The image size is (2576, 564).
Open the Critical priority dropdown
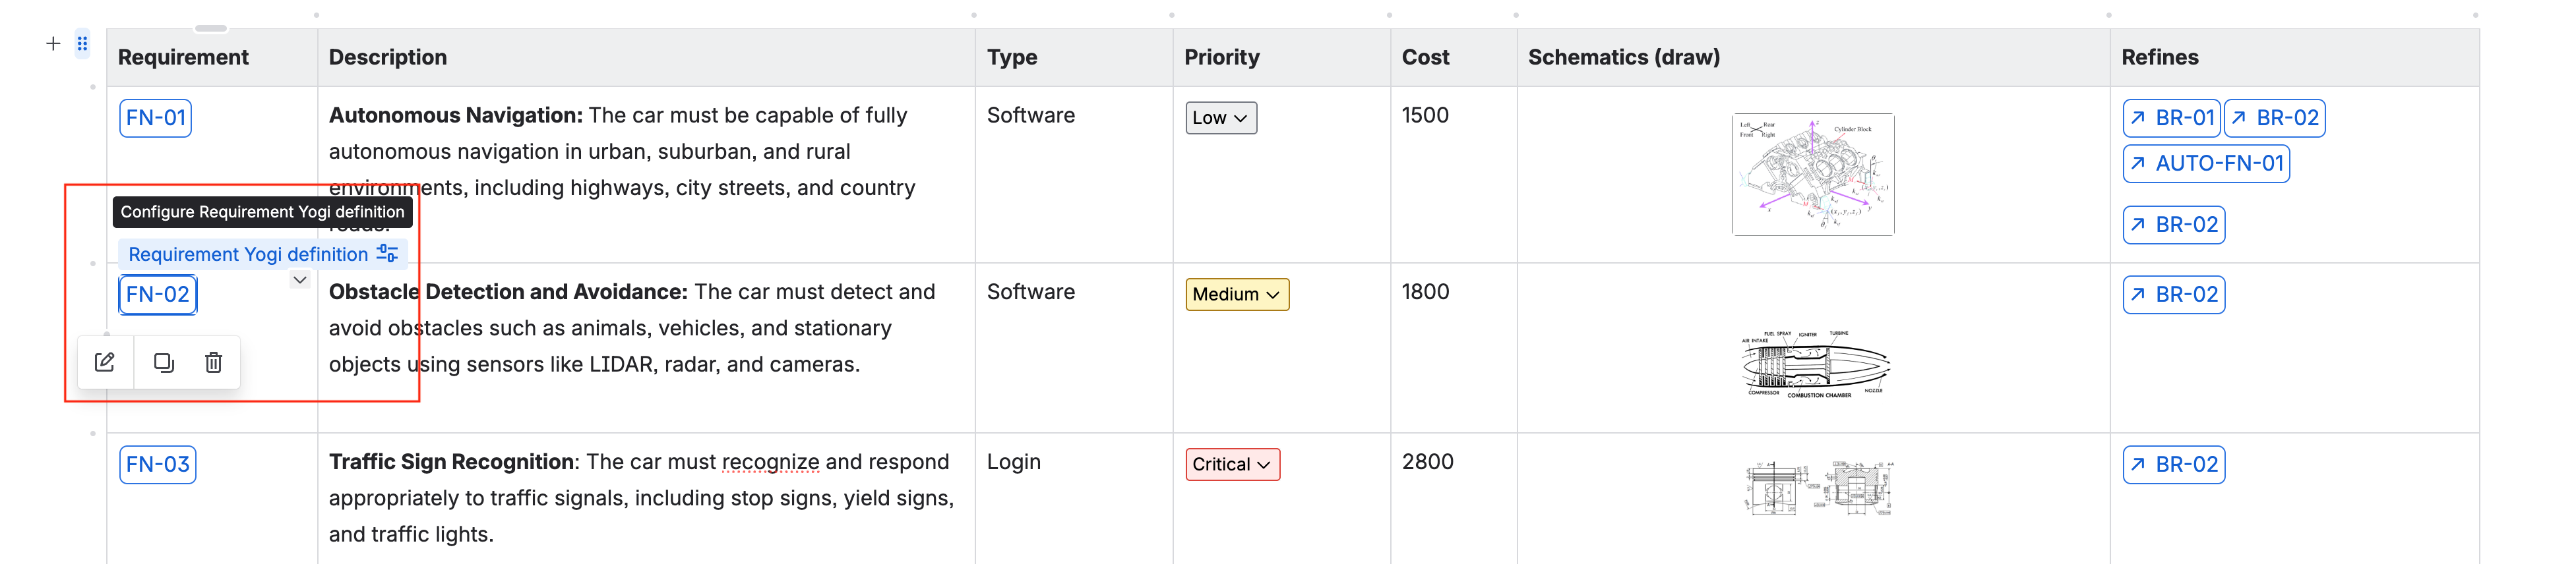[1232, 464]
